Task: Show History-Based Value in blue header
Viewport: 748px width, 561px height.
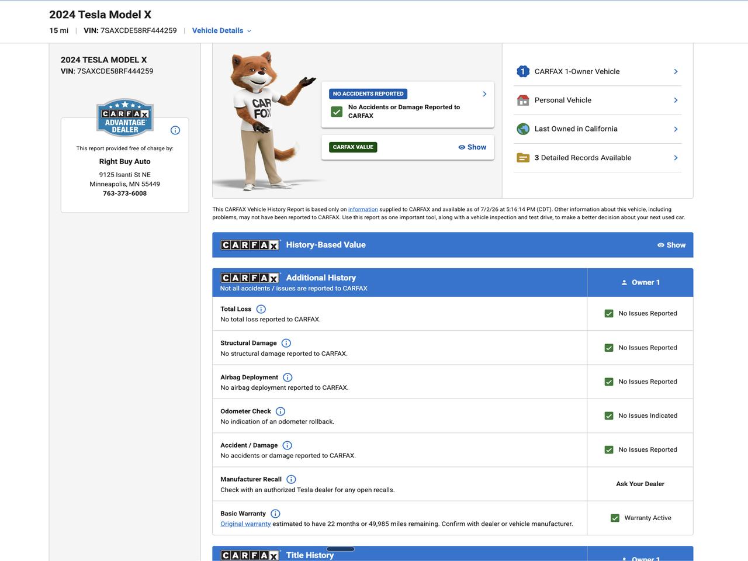Action: [x=671, y=245]
